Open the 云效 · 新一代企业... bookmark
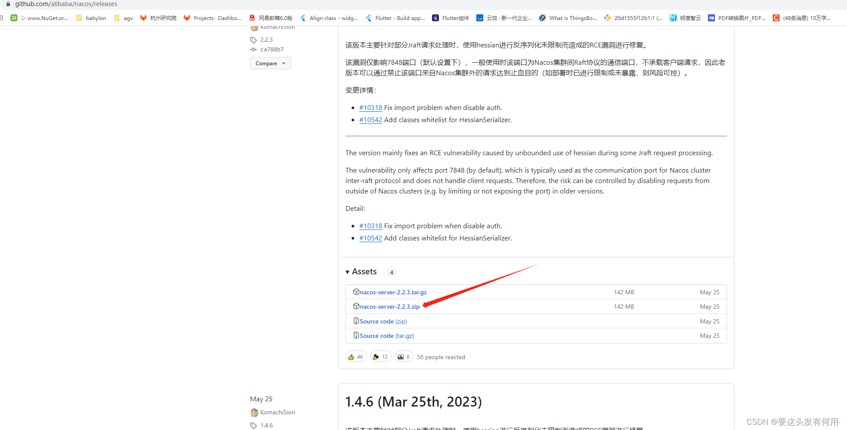This screenshot has width=847, height=430. (504, 18)
